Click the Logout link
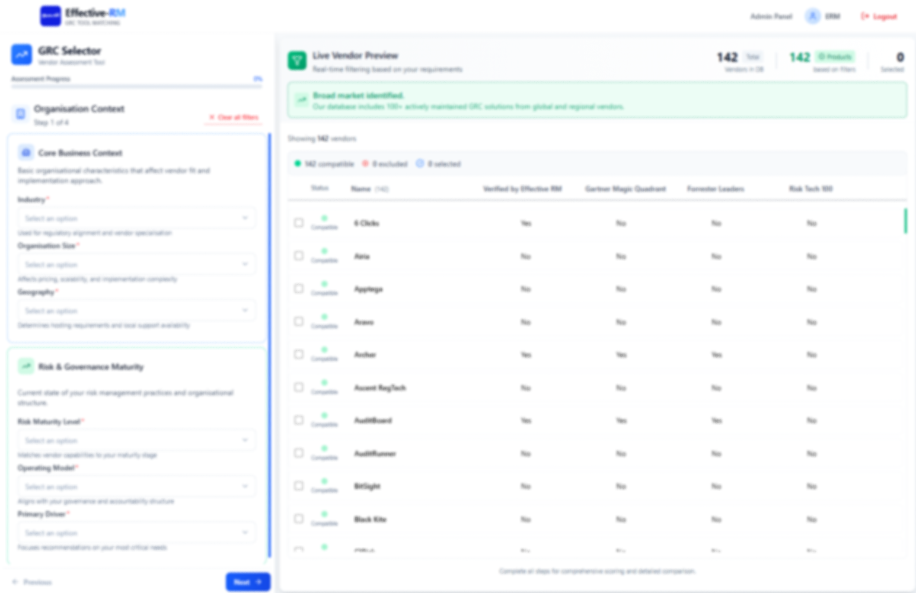 tap(879, 17)
